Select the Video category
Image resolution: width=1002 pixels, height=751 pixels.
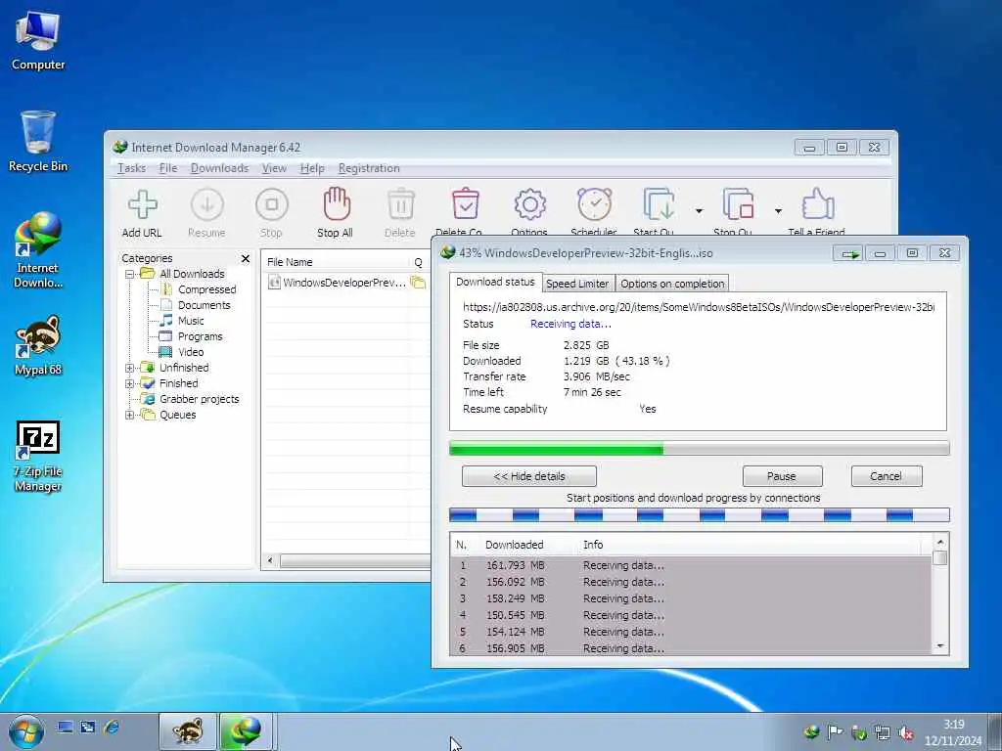[191, 352]
